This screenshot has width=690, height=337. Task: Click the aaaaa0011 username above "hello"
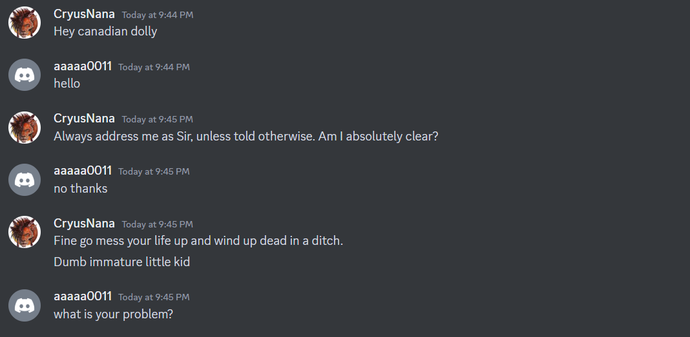82,66
